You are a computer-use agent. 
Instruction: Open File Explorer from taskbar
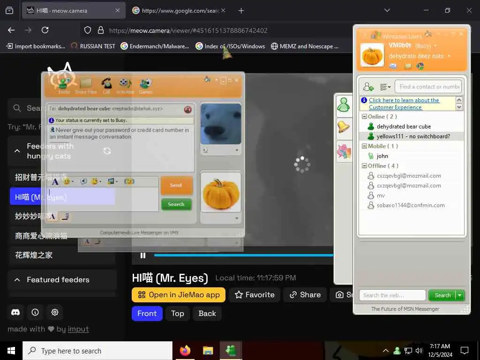208,351
